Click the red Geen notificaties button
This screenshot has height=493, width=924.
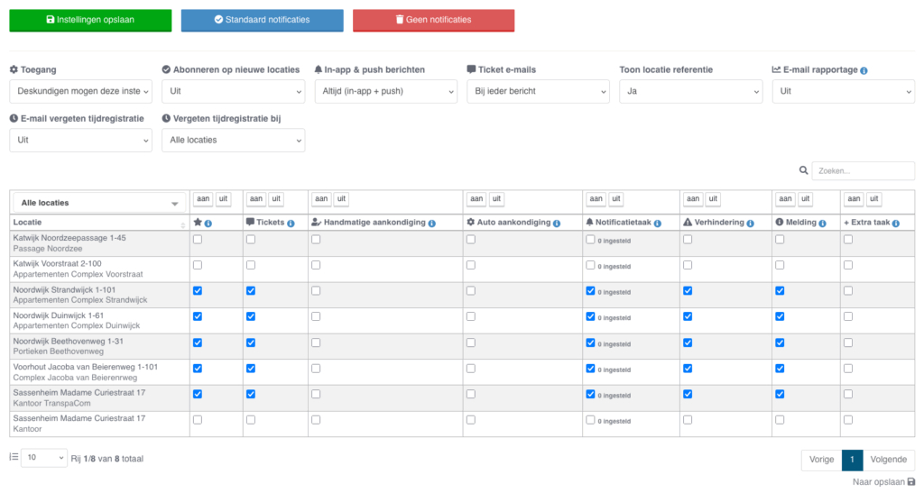pyautogui.click(x=433, y=20)
